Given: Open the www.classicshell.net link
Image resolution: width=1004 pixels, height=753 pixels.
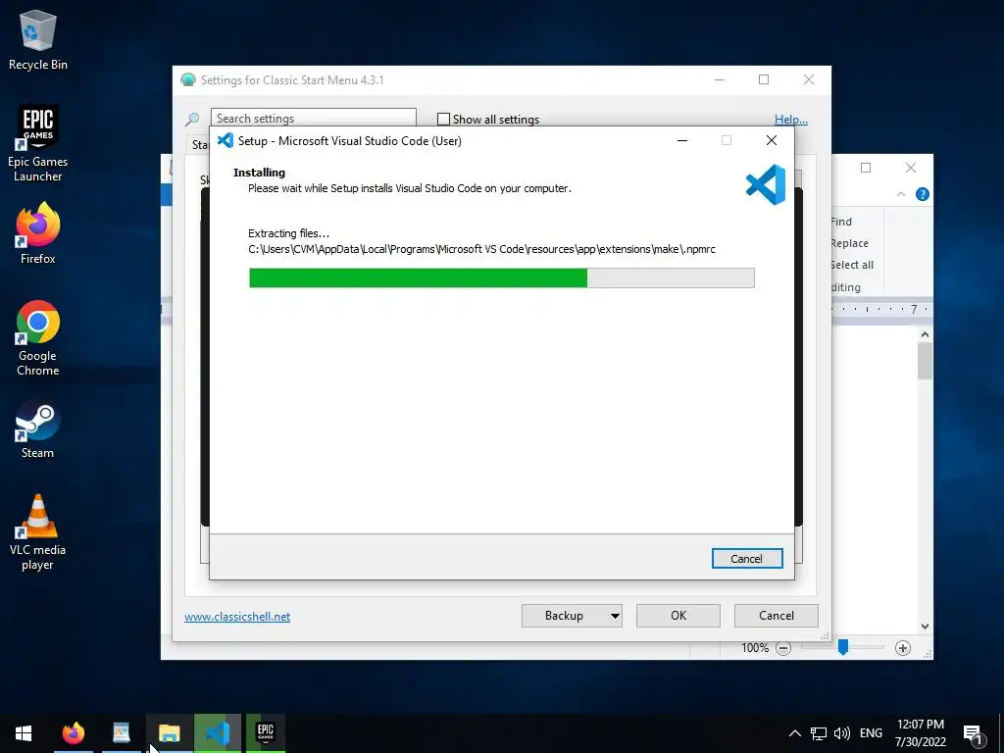Looking at the screenshot, I should [x=237, y=616].
